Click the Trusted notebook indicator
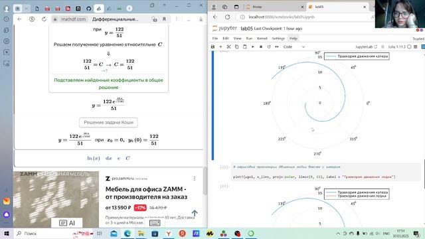 click(418, 39)
